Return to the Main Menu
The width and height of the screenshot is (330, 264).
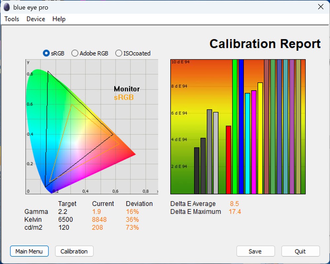click(x=29, y=251)
